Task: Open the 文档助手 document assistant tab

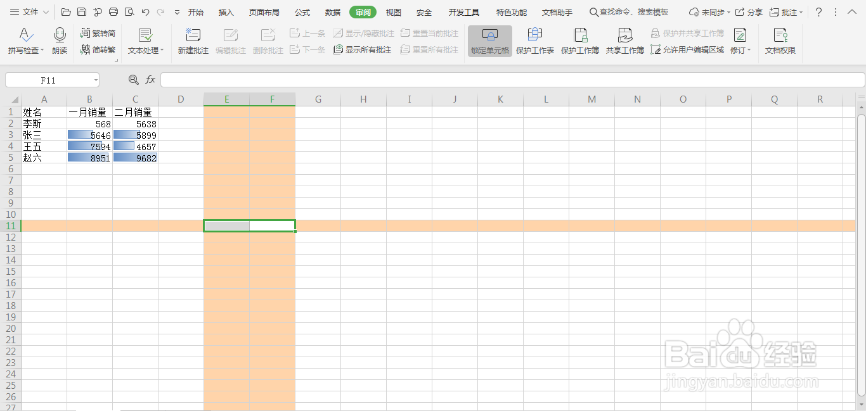Action: [557, 12]
